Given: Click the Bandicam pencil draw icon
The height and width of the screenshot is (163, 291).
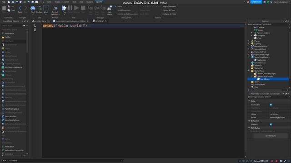Looking at the screenshot, I should [285, 161].
